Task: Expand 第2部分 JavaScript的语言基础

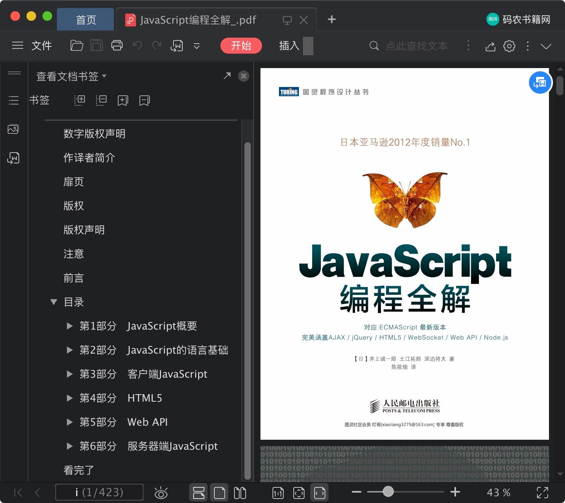Action: click(x=70, y=350)
